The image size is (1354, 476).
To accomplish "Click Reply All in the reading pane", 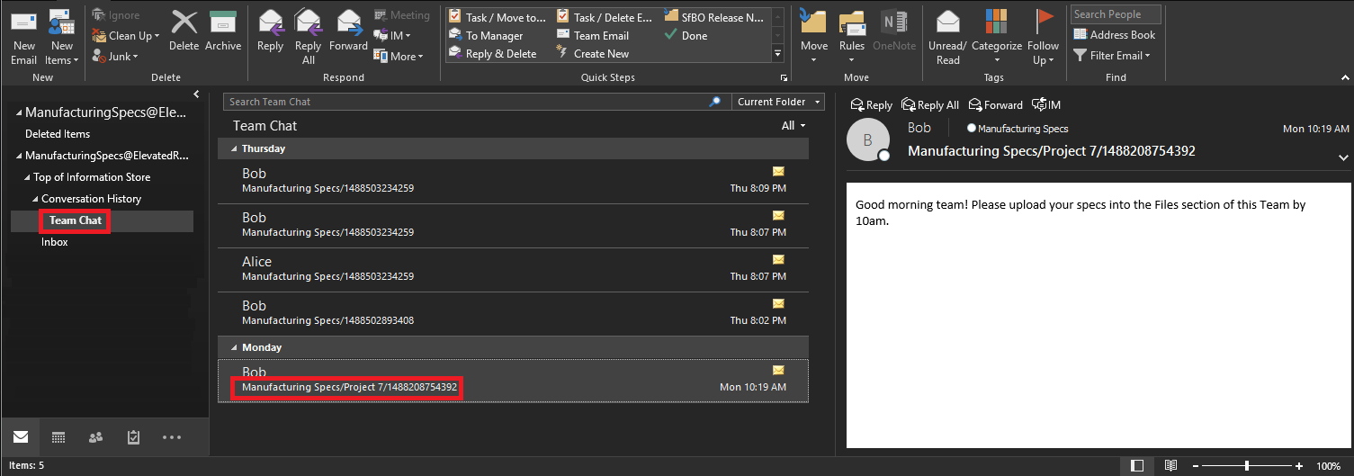I will click(930, 105).
